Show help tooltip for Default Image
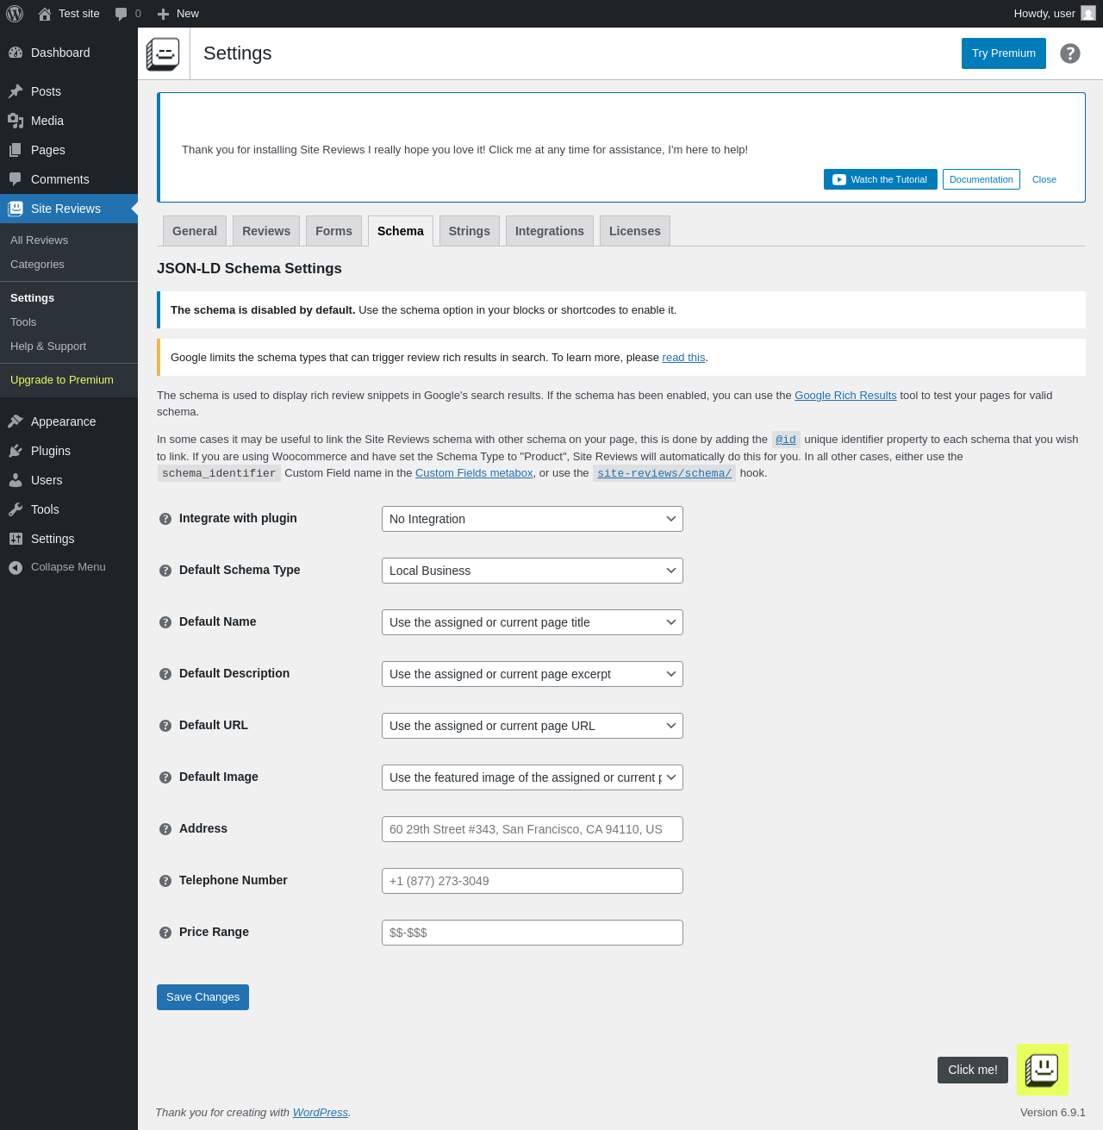This screenshot has width=1103, height=1130. coord(165,777)
